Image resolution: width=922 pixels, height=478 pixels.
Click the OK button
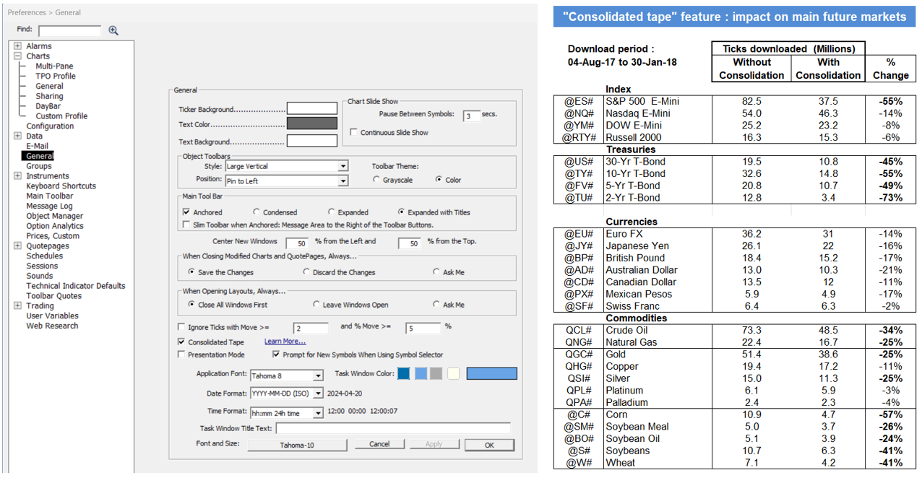tap(489, 445)
